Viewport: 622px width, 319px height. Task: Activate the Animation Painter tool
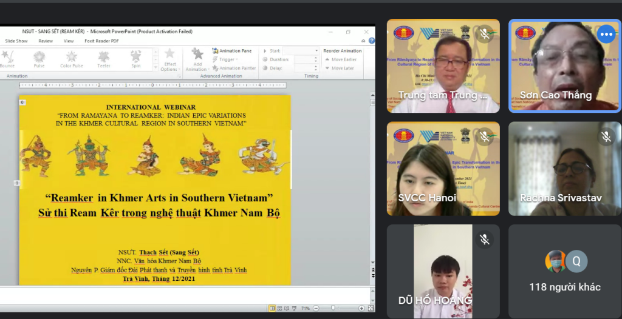tap(234, 68)
